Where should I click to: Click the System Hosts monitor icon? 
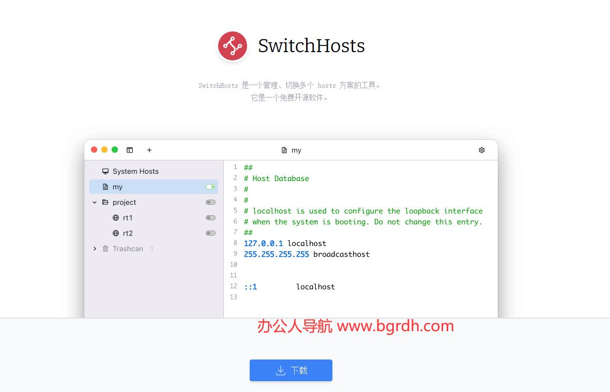coord(105,171)
